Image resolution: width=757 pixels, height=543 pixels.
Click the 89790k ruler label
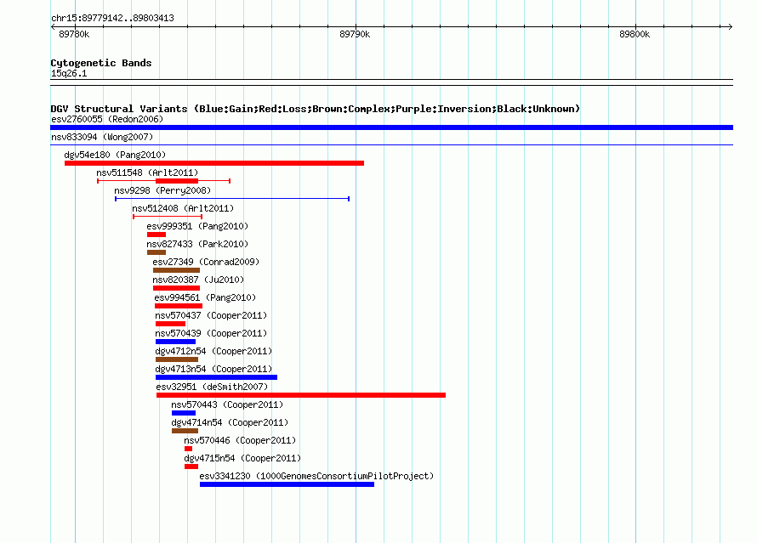click(x=355, y=34)
